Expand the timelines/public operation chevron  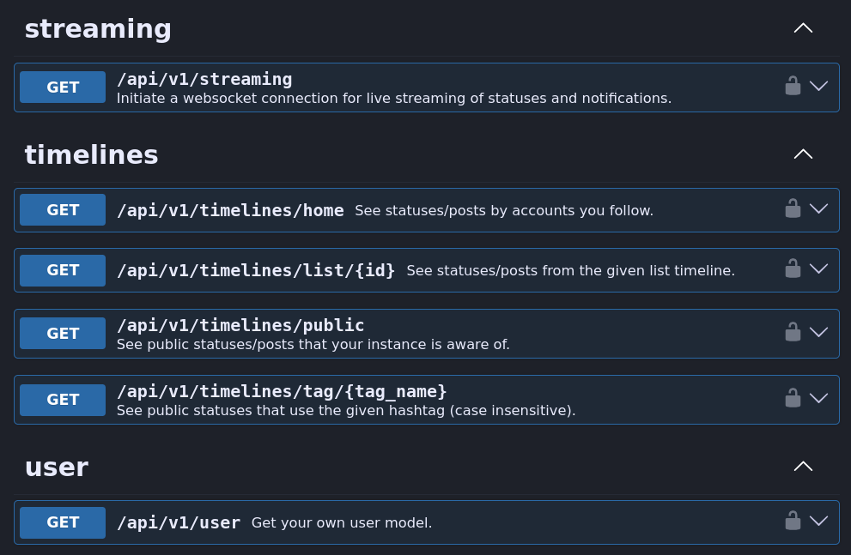(x=818, y=332)
